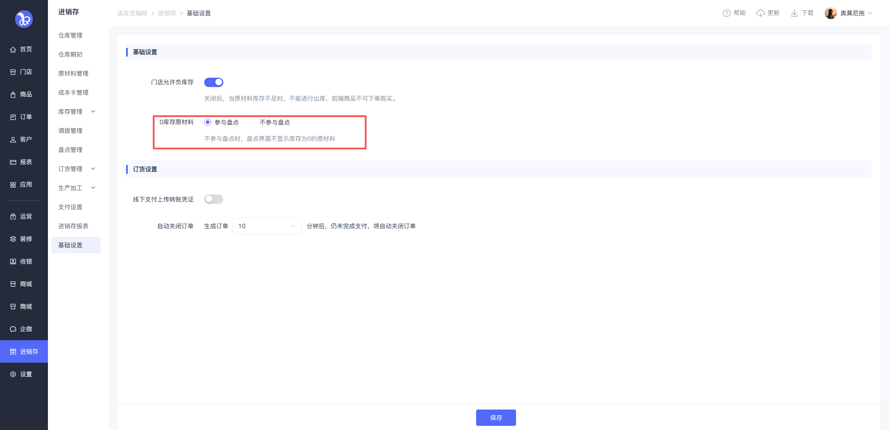Go to 原材料管理 menu item
The height and width of the screenshot is (430, 889).
(x=73, y=74)
